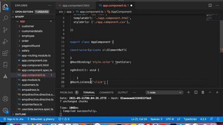The image size is (223, 125).
Task: Click Bitbucket status bar item
Action: coord(41,119)
